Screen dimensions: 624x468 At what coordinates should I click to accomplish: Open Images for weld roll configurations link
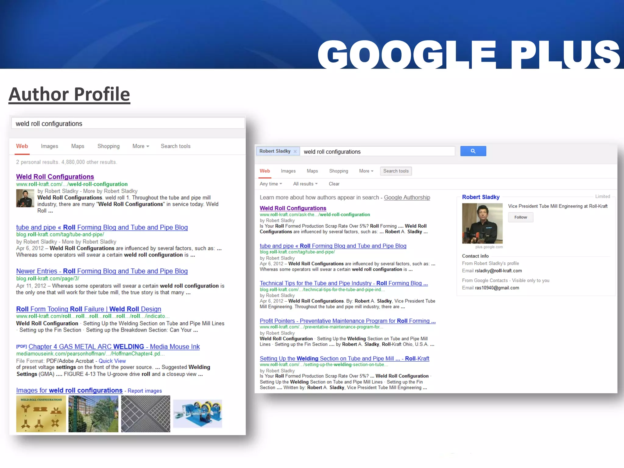tap(69, 390)
